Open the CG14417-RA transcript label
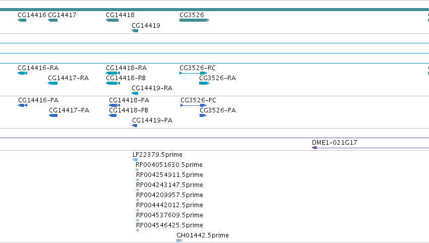 click(69, 78)
